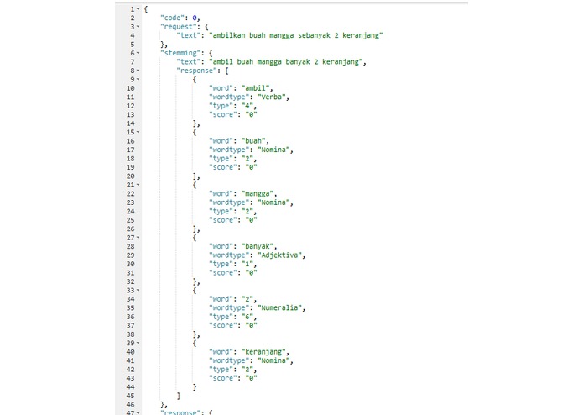Collapse the "ambil" object fold arrow at line 9
Screen dimensions: 583x415
click(x=138, y=80)
